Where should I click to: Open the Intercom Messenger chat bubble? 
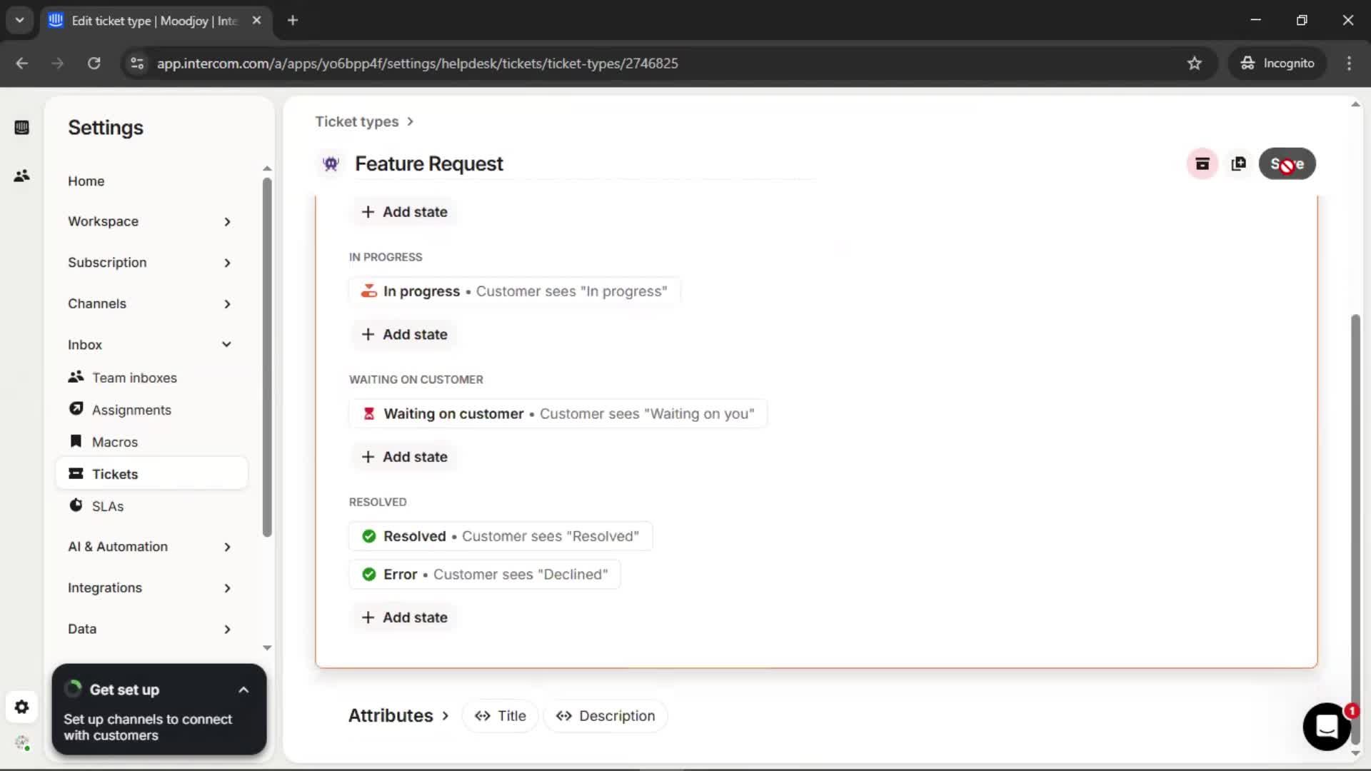(1327, 727)
